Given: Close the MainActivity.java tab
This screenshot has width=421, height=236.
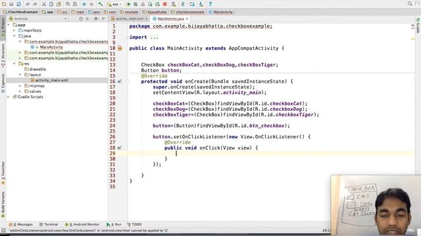Looking at the screenshot, I should [x=187, y=19].
